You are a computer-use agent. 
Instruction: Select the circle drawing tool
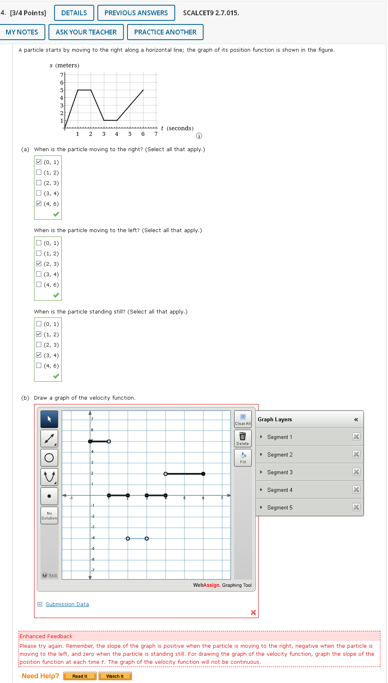(49, 458)
